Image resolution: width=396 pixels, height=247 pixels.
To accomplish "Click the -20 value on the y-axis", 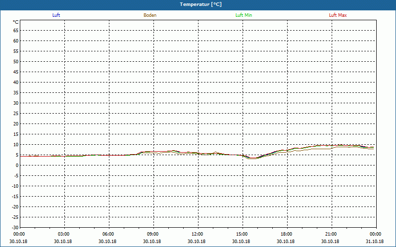I will [15, 207].
